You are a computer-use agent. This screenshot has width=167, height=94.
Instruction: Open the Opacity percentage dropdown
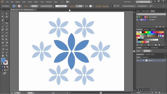(83, 6)
